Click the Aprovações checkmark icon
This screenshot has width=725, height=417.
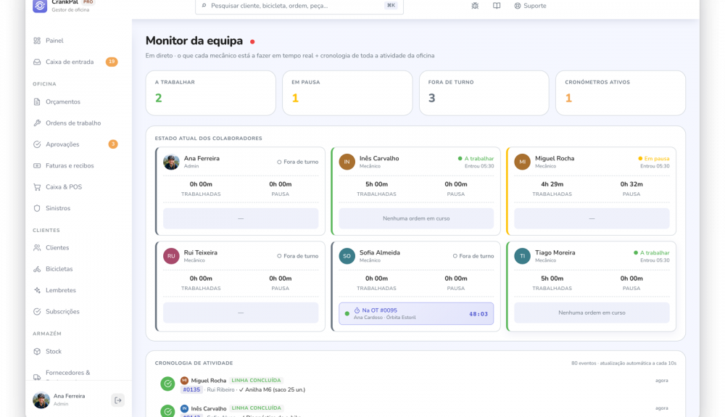click(x=37, y=144)
